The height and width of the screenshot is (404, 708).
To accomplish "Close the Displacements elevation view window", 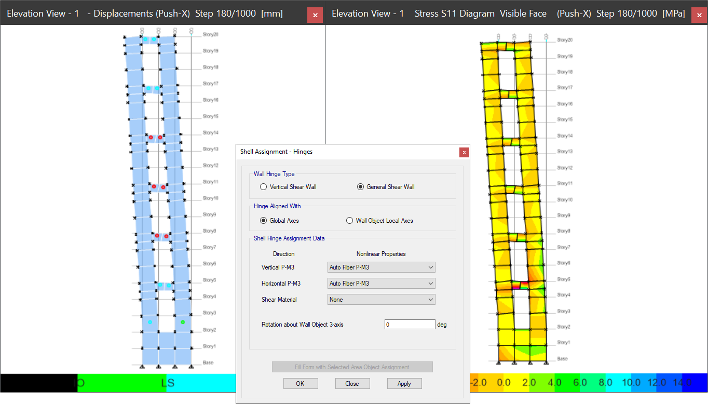I will [315, 15].
